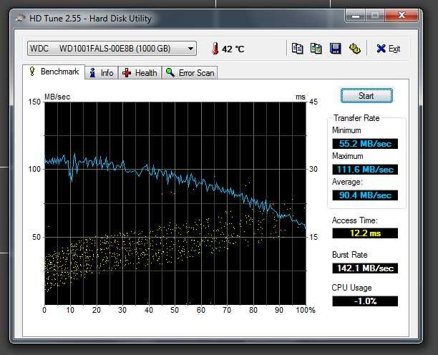
Task: Click the CPU Usage -1.0% field
Action: (364, 301)
